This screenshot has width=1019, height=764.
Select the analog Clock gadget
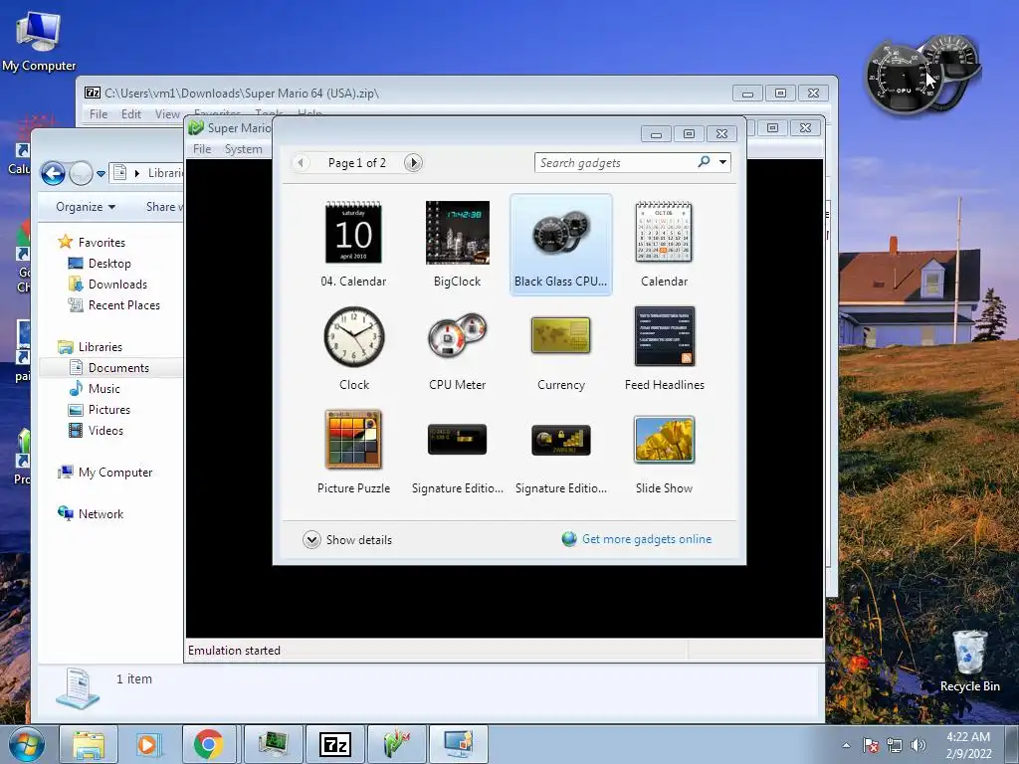(x=354, y=336)
